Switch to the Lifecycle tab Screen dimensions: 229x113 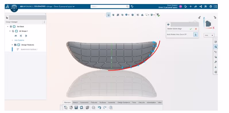(141, 102)
